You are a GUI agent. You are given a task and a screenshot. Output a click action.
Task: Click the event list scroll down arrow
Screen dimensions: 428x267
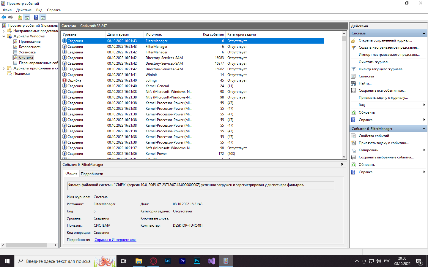(x=344, y=157)
